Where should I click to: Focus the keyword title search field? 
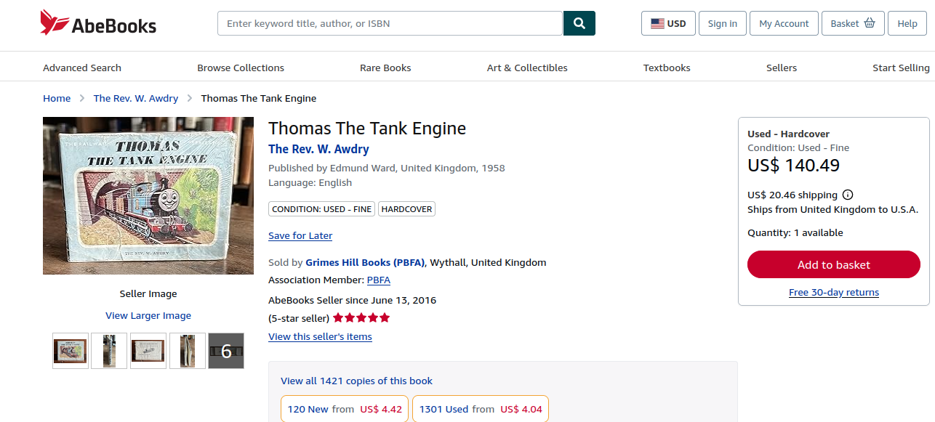[390, 23]
